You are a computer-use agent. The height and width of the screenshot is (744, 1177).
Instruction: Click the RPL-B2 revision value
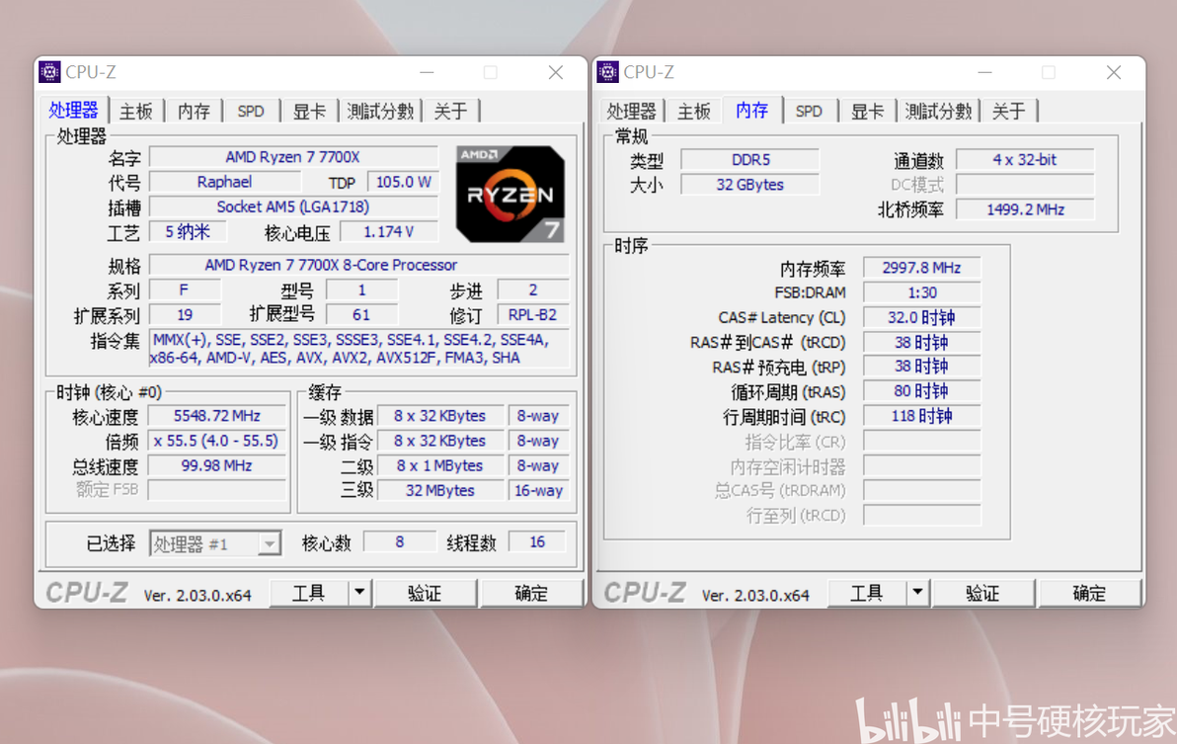pos(533,314)
